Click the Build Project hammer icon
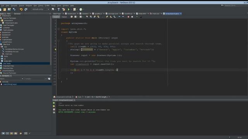Image resolution: width=248 pixels, height=139 pixels. point(59,9)
